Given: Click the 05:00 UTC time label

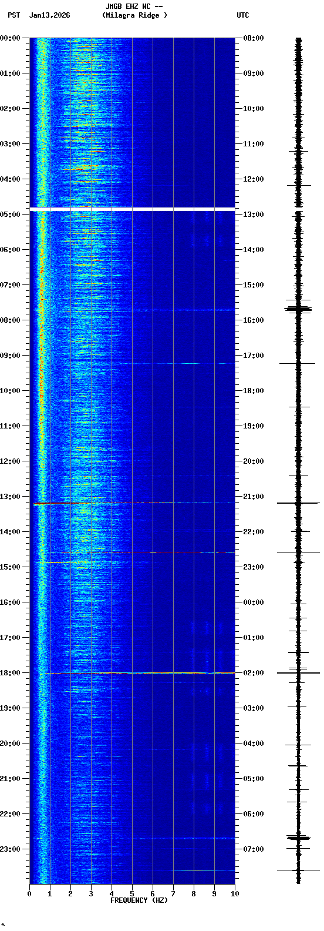Looking at the screenshot, I should click(x=254, y=779).
